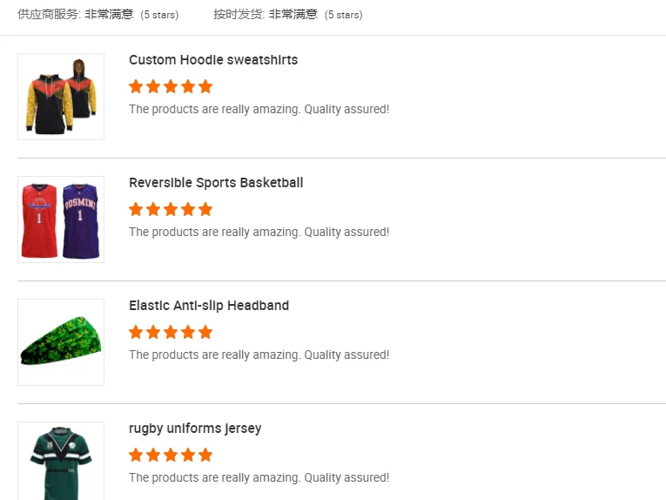Click the Custom Hoodie sweatshirts product thumbnail
Screen dimensions: 666x500
click(61, 97)
